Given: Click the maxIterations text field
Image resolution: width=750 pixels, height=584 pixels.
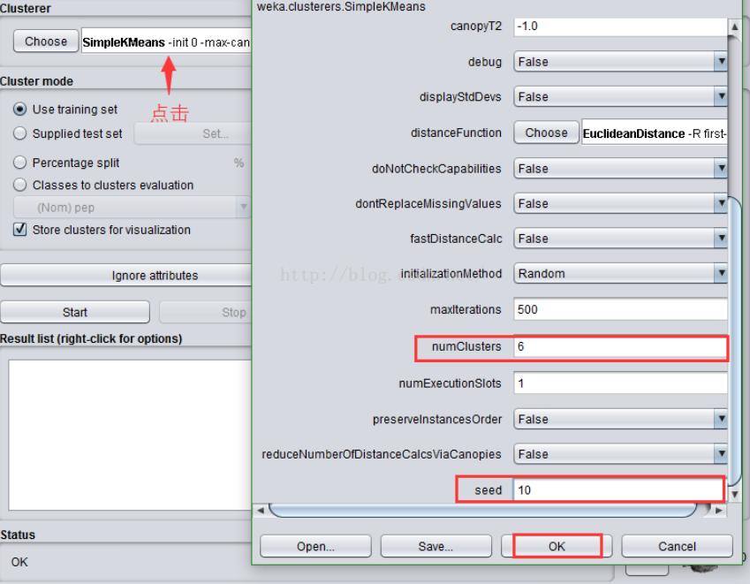Looking at the screenshot, I should (620, 310).
